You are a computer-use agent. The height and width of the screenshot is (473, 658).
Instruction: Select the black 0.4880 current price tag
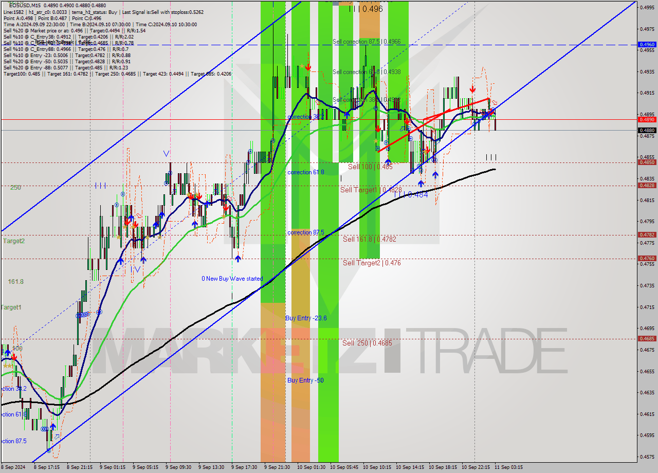pos(647,131)
